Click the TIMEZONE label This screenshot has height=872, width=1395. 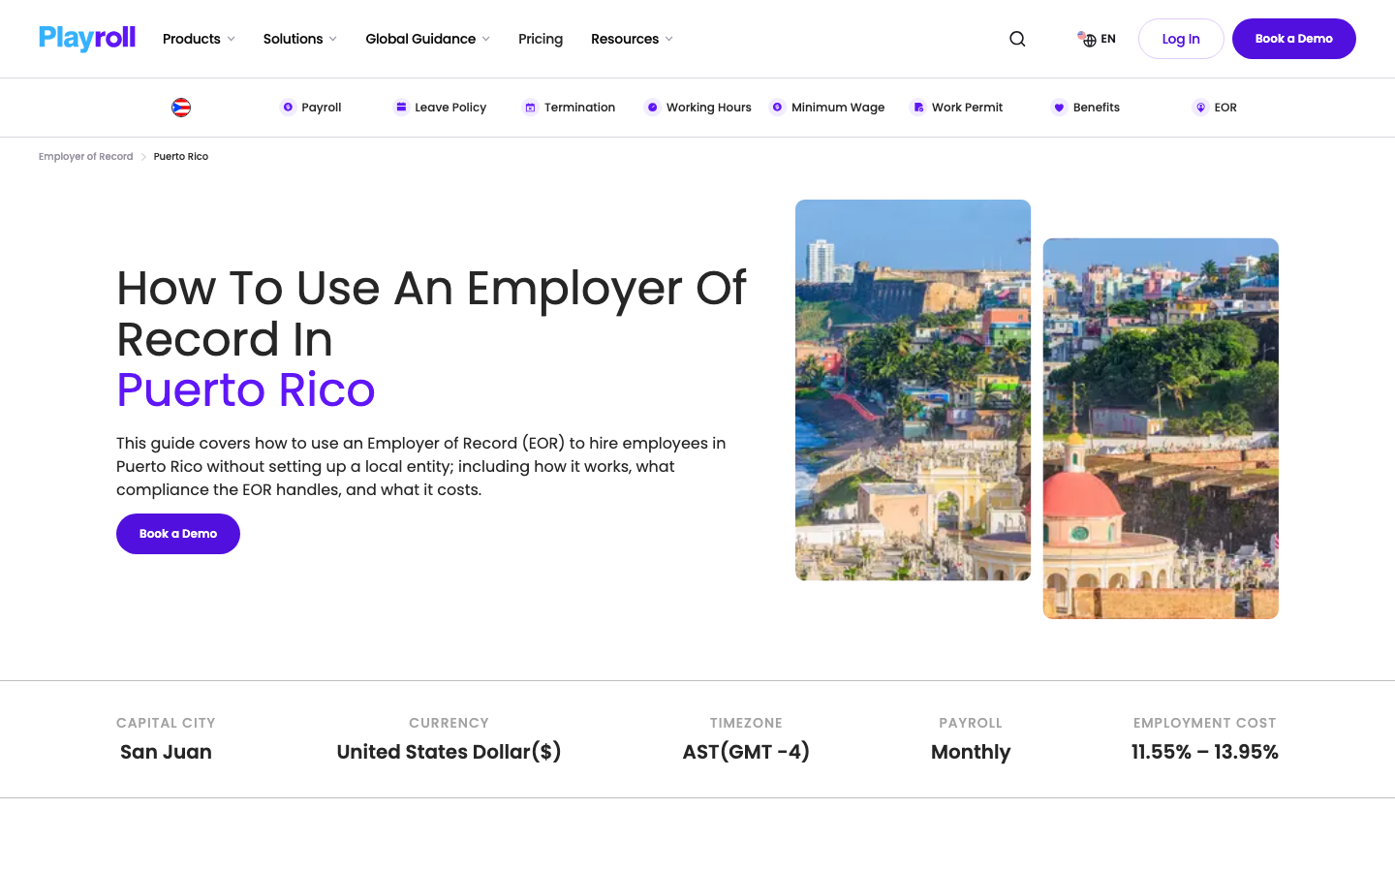tap(746, 723)
